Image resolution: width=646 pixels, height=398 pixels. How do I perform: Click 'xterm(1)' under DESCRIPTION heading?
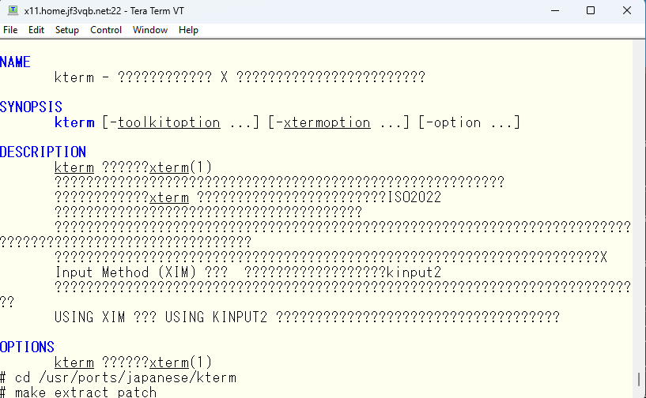coord(180,167)
